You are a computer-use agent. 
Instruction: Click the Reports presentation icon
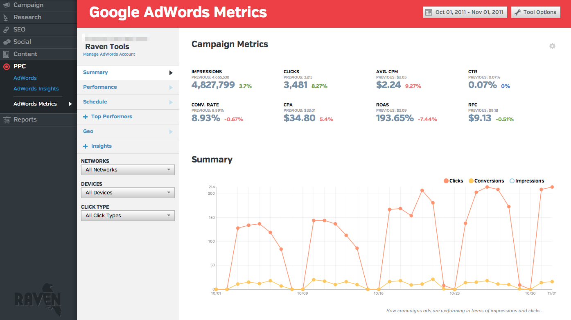pos(7,120)
